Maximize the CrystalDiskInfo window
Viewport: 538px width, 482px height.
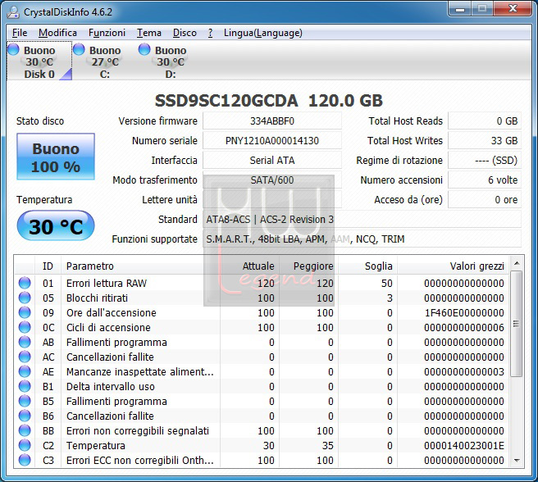click(x=482, y=8)
